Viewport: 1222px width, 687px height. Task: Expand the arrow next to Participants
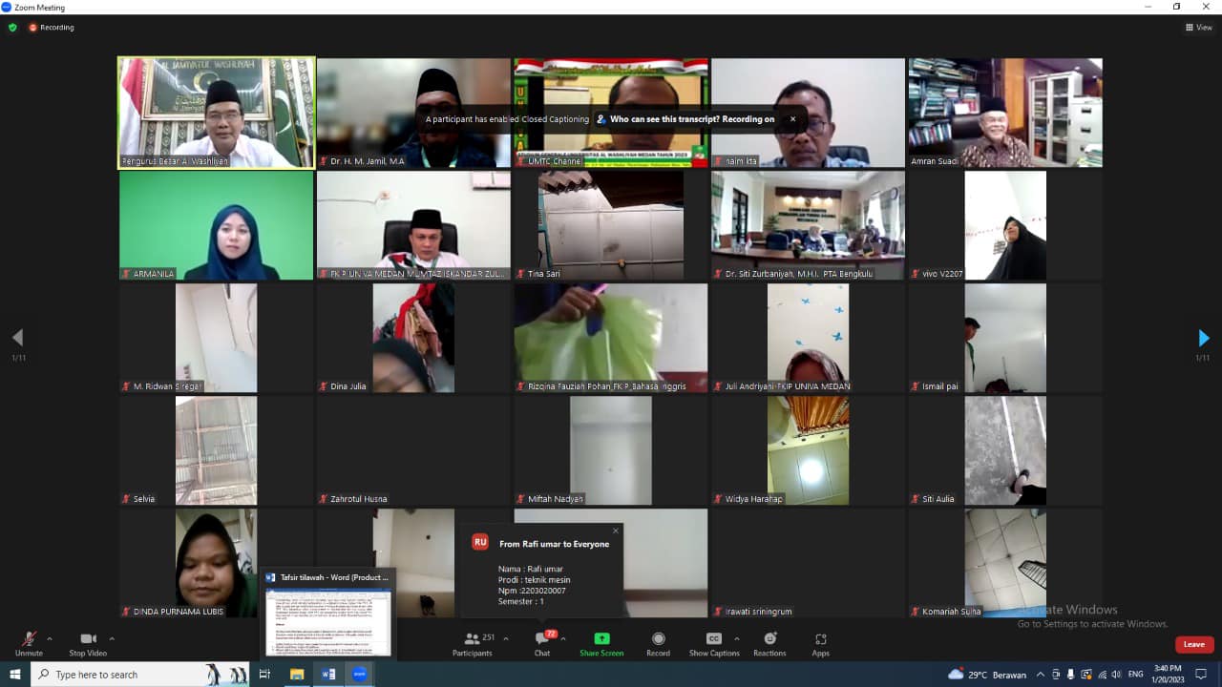point(505,639)
